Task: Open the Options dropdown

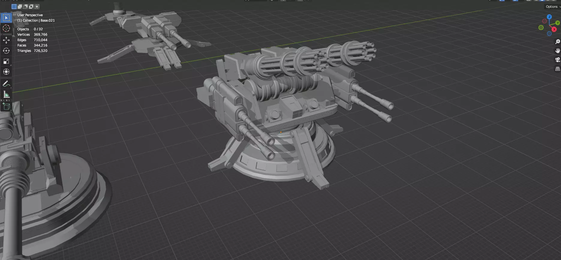Action: [553, 7]
